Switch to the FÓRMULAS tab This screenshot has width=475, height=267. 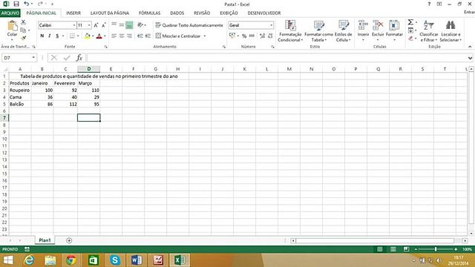pyautogui.click(x=149, y=13)
